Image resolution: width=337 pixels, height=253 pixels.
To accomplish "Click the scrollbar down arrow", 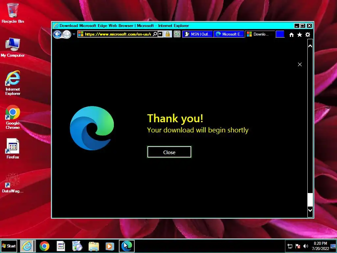I will (310, 210).
